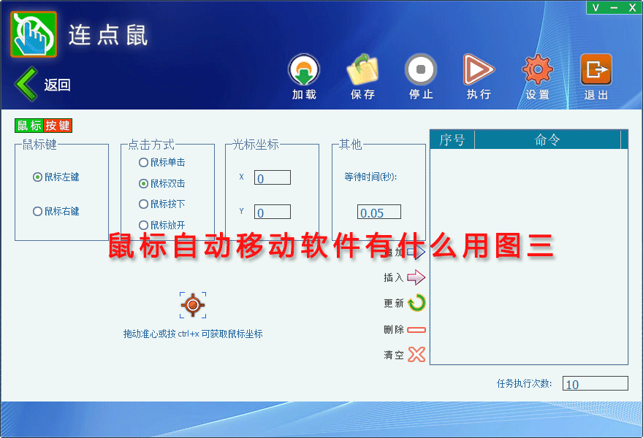Screen dimensions: 643x438
Task: Click the 等待时间 input showing 0.05
Action: (379, 212)
